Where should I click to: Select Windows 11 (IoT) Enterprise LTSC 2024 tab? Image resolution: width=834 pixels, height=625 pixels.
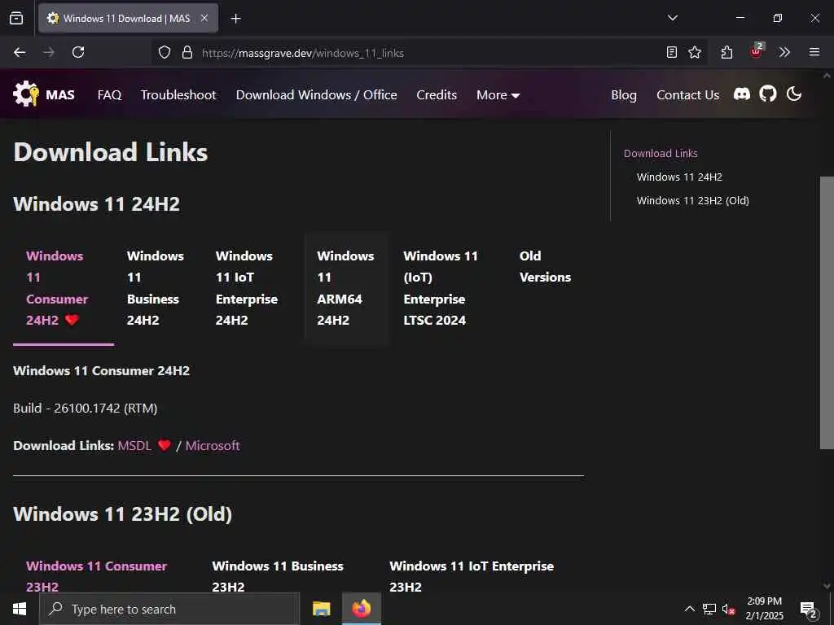click(x=449, y=288)
